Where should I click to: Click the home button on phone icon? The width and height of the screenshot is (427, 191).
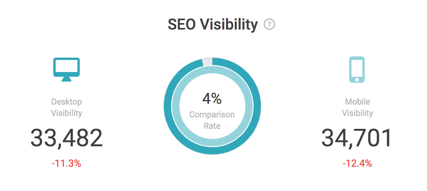357,80
